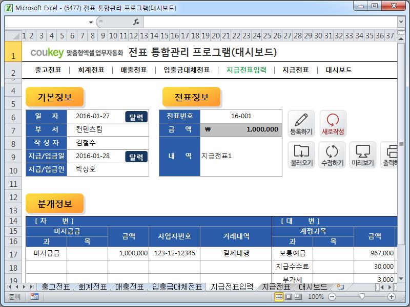
Task: Open the 출고전표 menu link
Action: pyautogui.click(x=48, y=70)
